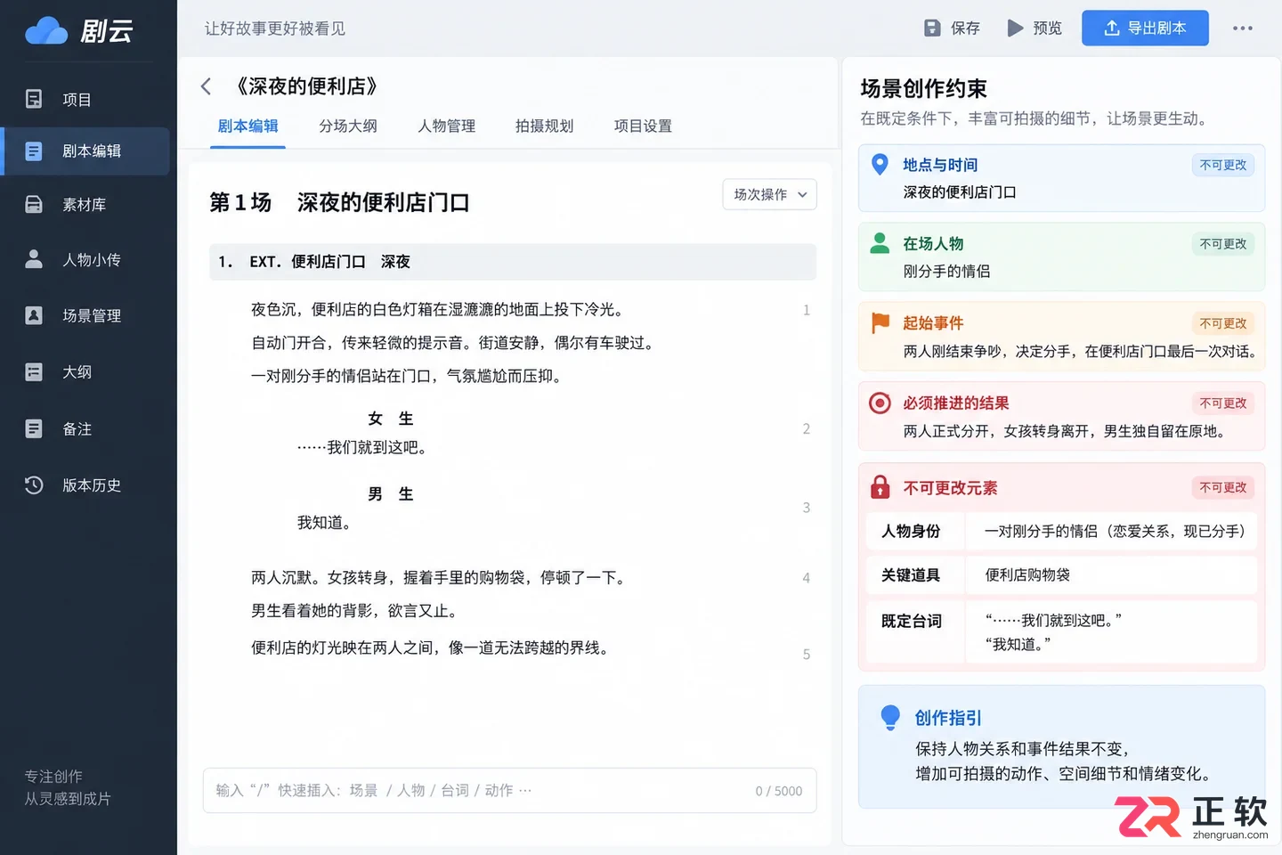The image size is (1282, 855).
Task: Click 不可更改 badge on 起始事件 card
Action: click(x=1222, y=323)
